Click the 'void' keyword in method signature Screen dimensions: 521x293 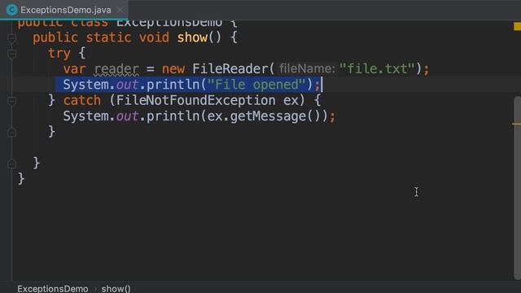[154, 37]
